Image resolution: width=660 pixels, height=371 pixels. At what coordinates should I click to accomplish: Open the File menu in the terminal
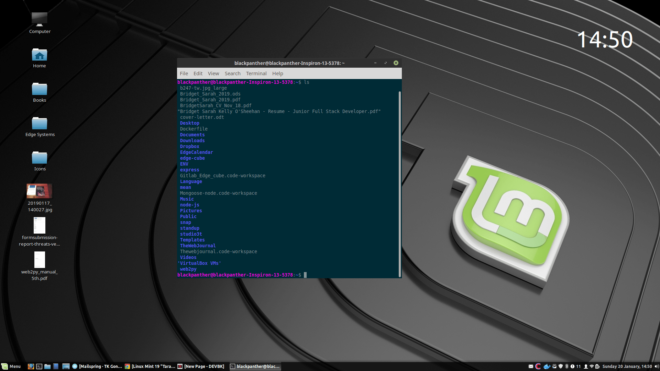(184, 73)
